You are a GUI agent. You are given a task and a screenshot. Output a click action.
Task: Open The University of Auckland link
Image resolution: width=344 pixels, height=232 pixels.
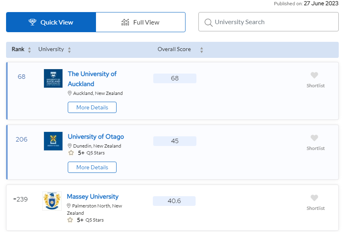(x=92, y=79)
